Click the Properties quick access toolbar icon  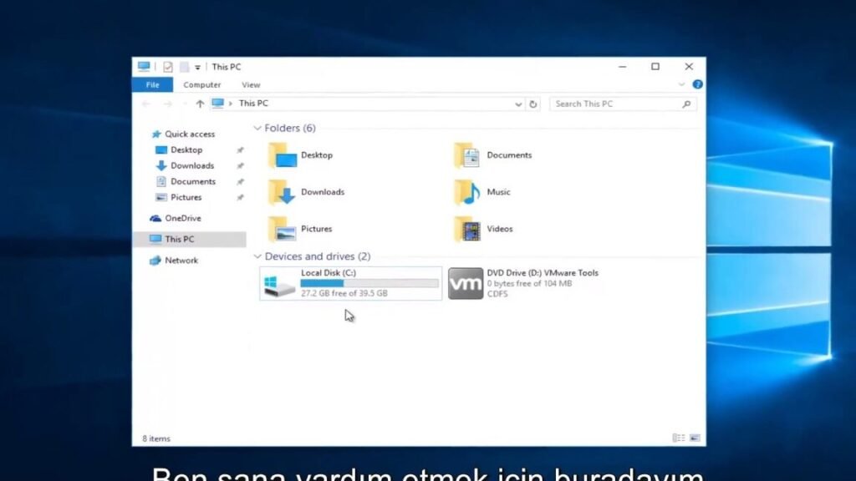[167, 67]
